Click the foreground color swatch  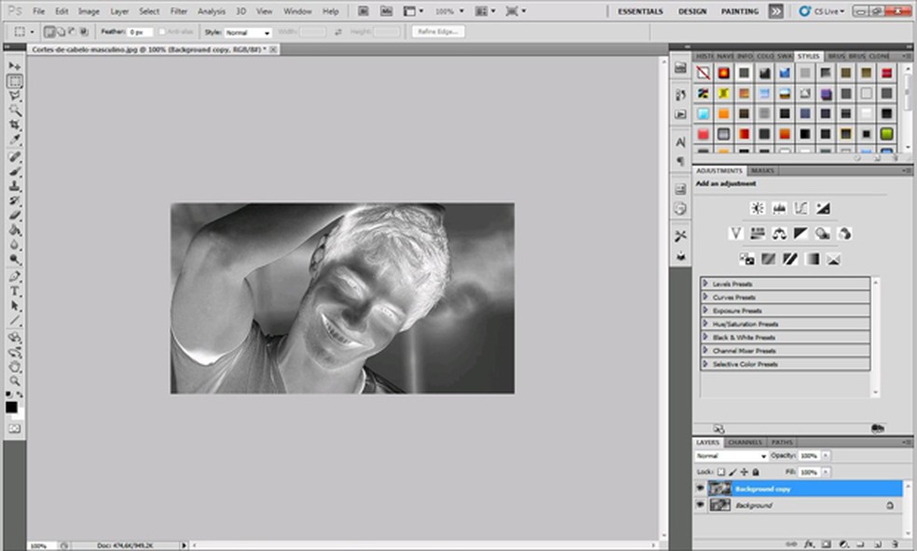coord(11,406)
